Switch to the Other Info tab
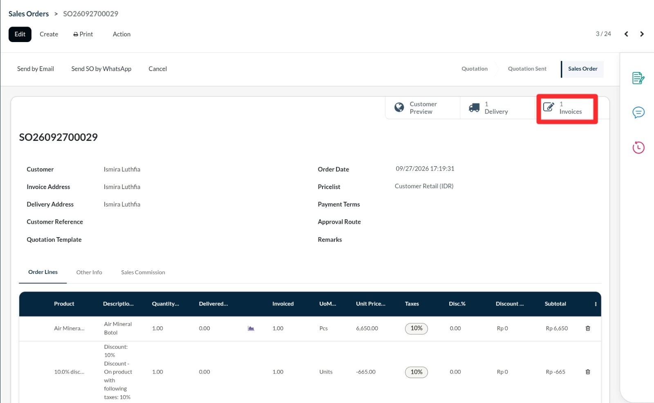This screenshot has height=403, width=654. (x=89, y=272)
